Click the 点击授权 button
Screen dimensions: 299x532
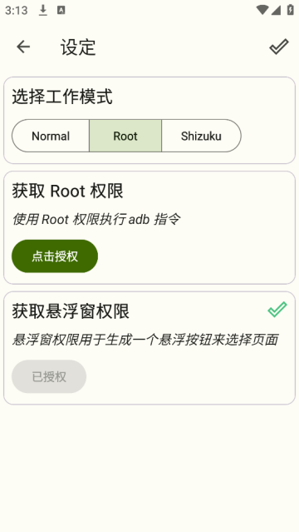[x=55, y=256]
